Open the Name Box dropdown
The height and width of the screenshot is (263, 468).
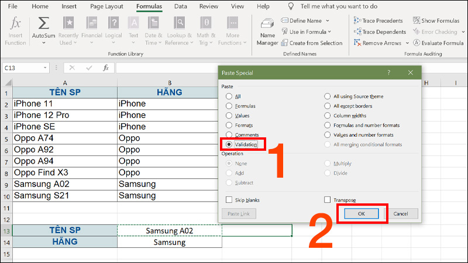coord(45,68)
